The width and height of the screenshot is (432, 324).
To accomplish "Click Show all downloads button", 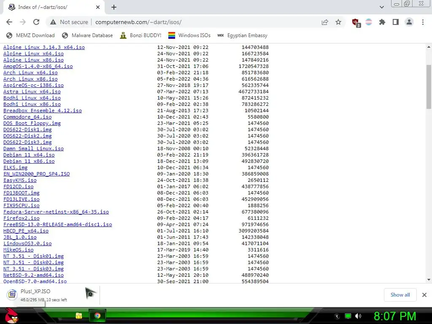I will pyautogui.click(x=400, y=295).
